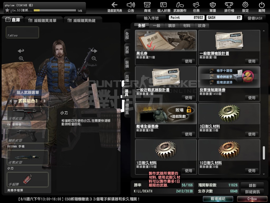Rotate the character right with the arrow

click(94, 51)
